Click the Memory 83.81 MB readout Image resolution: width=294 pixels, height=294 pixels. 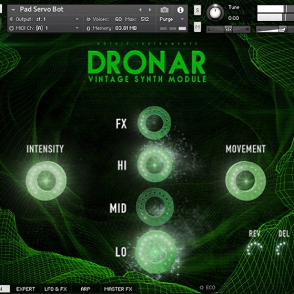pyautogui.click(x=126, y=28)
